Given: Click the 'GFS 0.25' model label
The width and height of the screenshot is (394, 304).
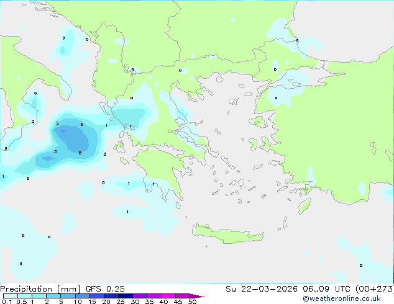Looking at the screenshot, I should pyautogui.click(x=105, y=289).
